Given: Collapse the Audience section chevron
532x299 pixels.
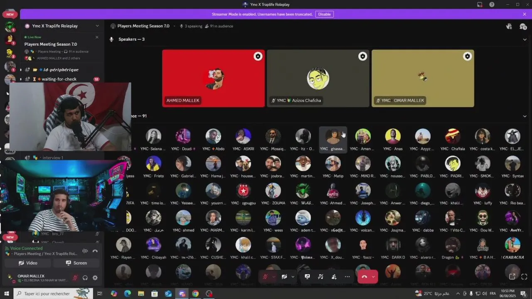Looking at the screenshot, I should tap(525, 116).
